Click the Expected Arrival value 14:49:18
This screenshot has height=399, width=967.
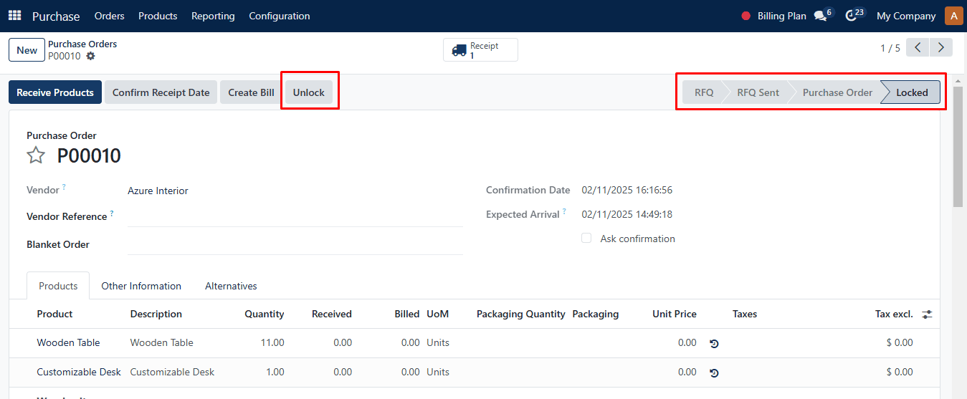pyautogui.click(x=627, y=214)
